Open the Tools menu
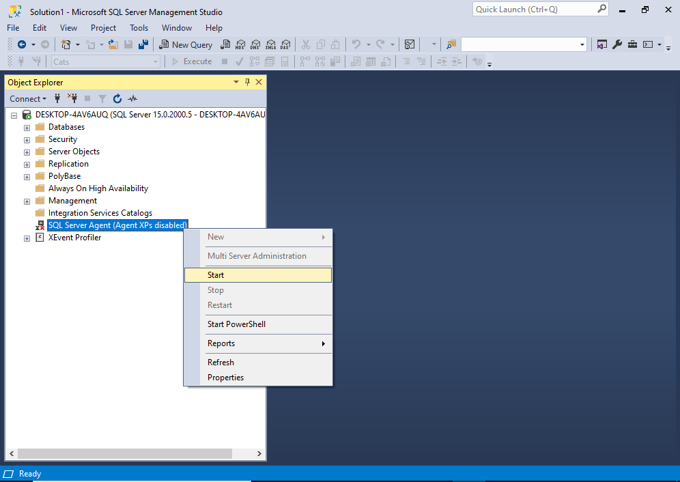This screenshot has width=680, height=482. pos(139,28)
